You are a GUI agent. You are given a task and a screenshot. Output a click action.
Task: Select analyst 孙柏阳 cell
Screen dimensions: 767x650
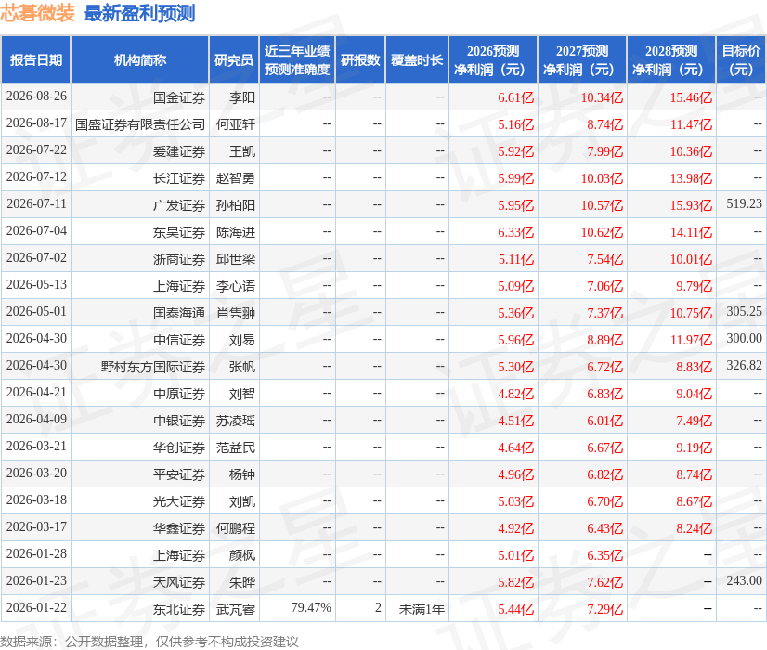click(x=236, y=205)
